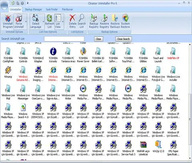Screen dimensions: 192x163
Task: Click the application orb menu button
Action: [x=4, y=6]
